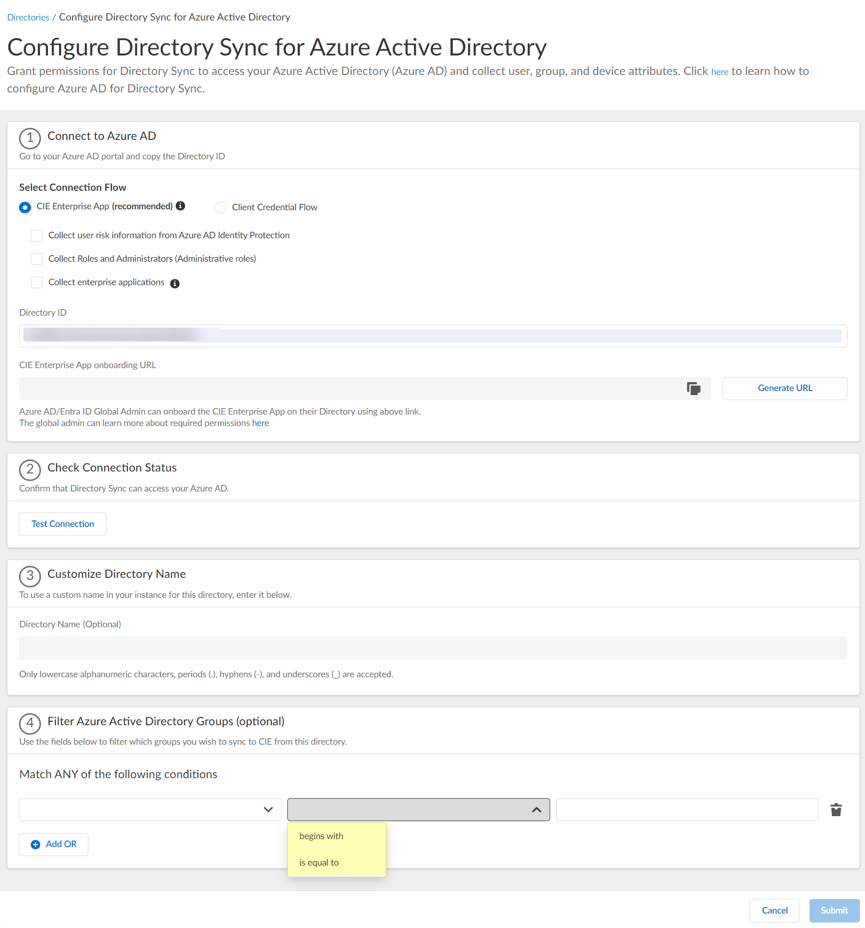Click 'Filter Azure Active Directory Groups (optional)' heading
Viewport: 865px width, 928px height.
166,721
